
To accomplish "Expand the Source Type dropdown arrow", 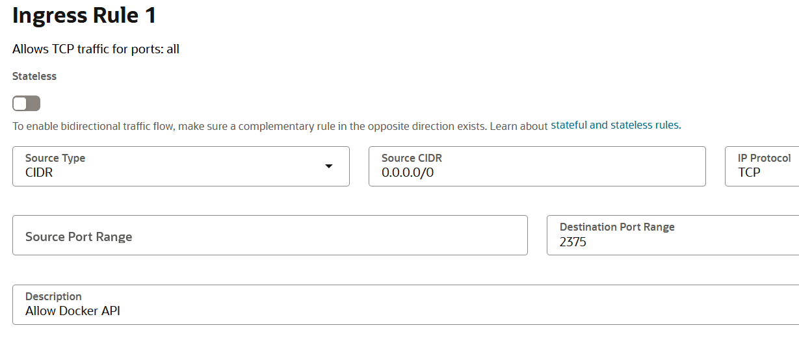I will click(329, 166).
